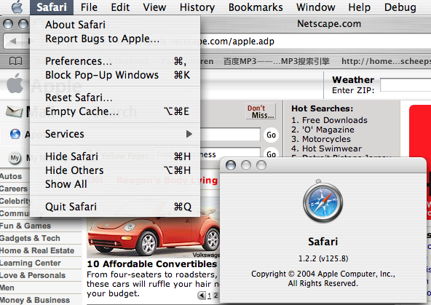Image resolution: width=431 pixels, height=305 pixels.
Task: Open Preferences… menu item
Action: [x=115, y=61]
